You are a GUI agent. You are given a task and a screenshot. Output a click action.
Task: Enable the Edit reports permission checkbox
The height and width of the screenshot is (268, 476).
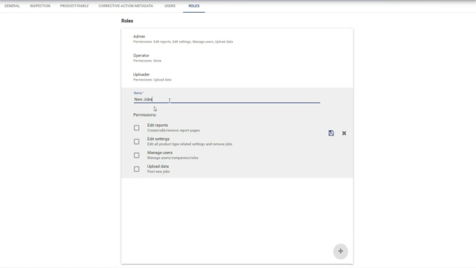pyautogui.click(x=136, y=128)
